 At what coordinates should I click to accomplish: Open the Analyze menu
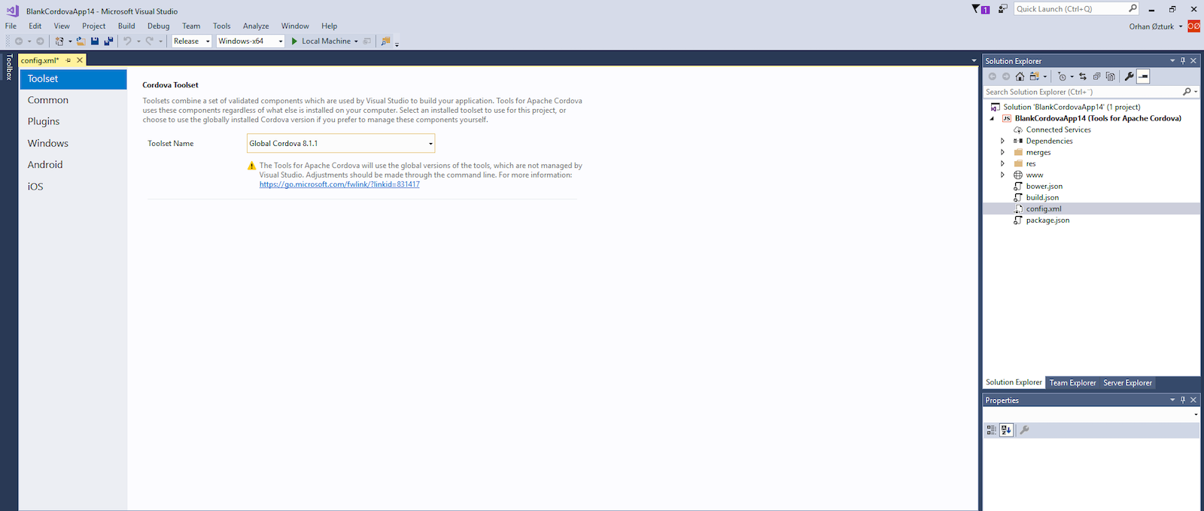[256, 26]
